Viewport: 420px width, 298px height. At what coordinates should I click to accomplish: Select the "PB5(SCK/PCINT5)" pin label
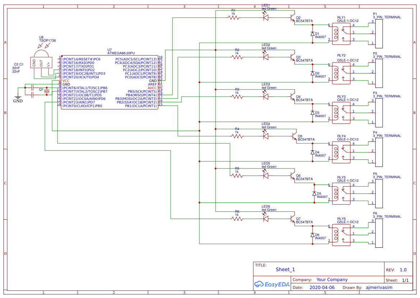pos(142,92)
